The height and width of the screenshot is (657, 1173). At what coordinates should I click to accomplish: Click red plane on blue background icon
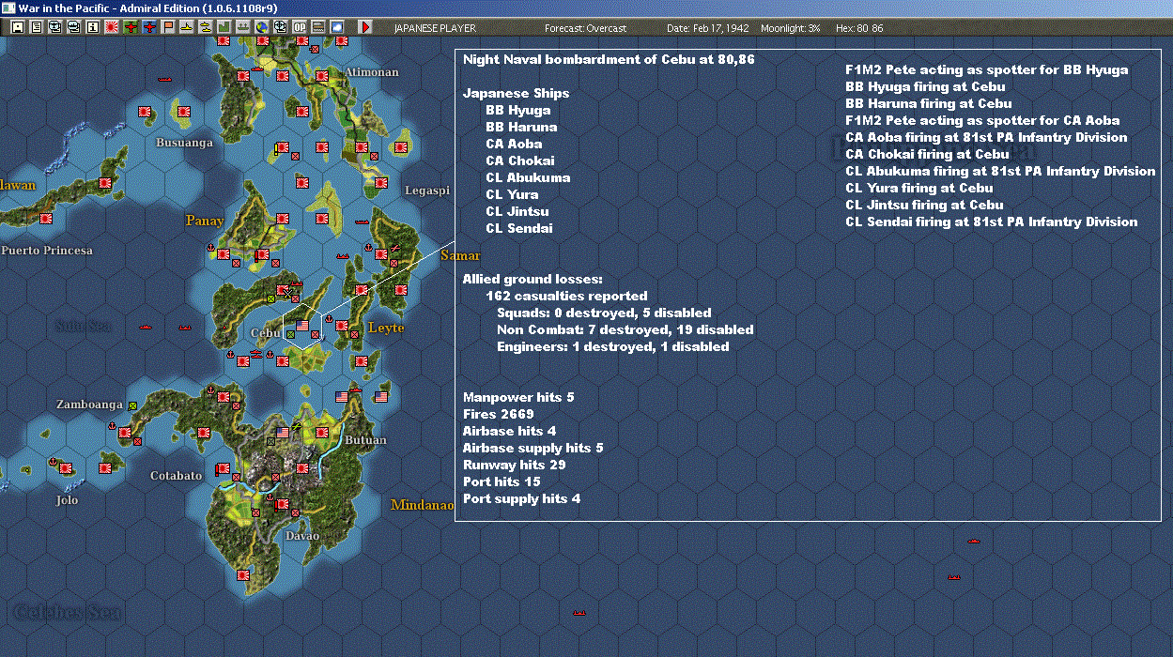[x=149, y=27]
